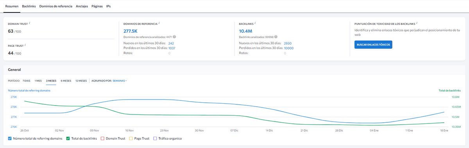Viewport: 469px width, 148px height.
Task: Open the Resumen tab
Action: click(x=12, y=6)
